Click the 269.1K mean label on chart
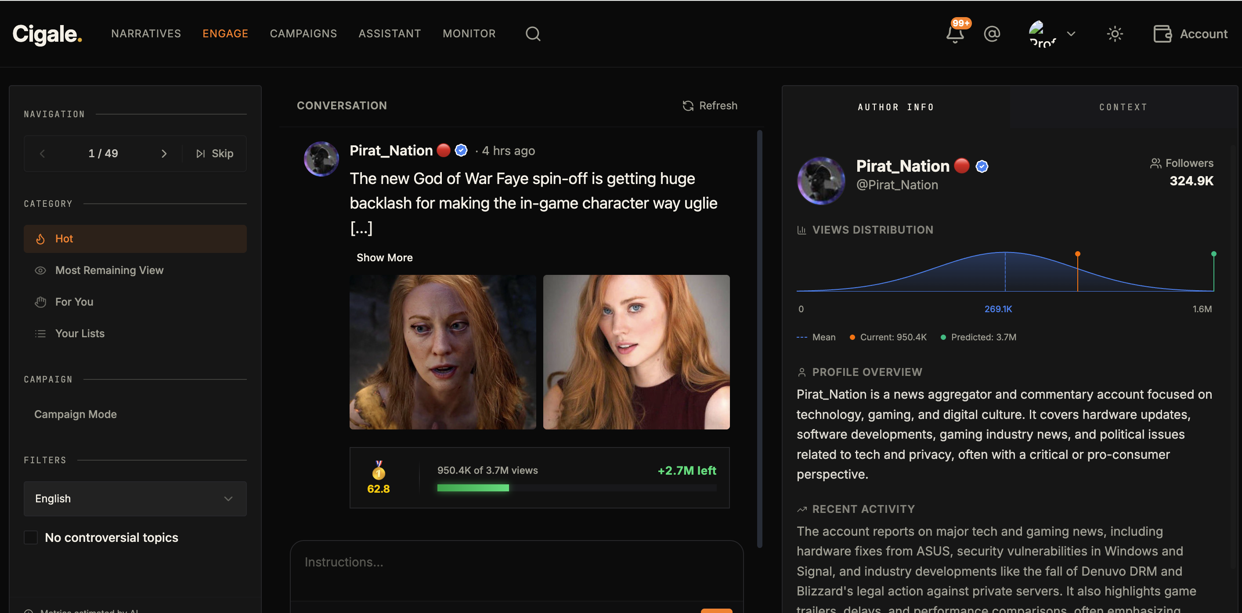 coord(998,310)
